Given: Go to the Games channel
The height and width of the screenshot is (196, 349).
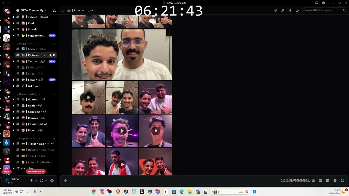Looking at the screenshot, I should tap(35, 99).
